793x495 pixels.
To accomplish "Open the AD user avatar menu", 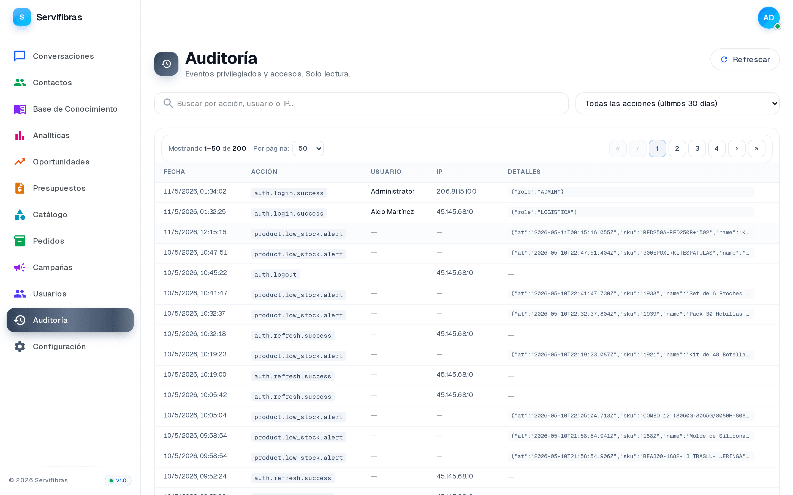I will pos(769,18).
